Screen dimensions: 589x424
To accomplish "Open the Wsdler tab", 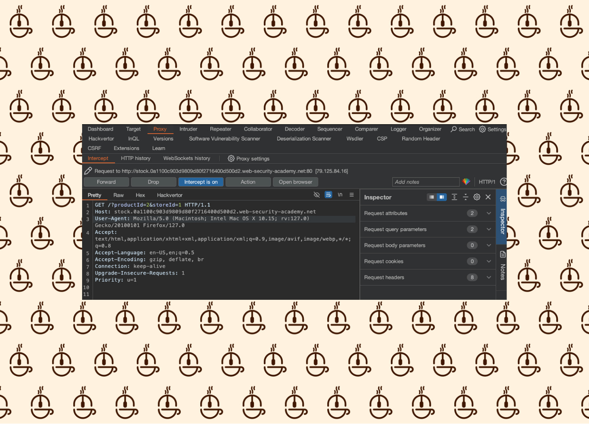I will click(x=355, y=139).
